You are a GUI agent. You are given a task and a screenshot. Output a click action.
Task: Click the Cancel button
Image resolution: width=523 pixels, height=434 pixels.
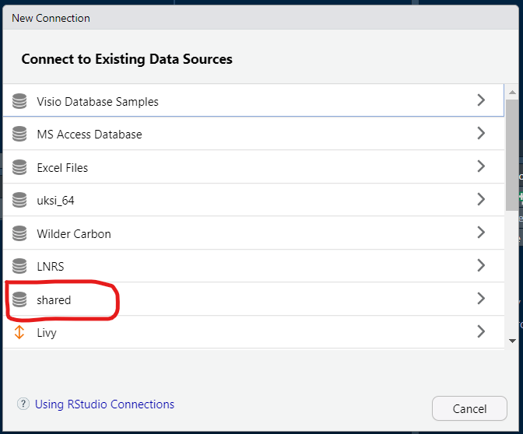[x=469, y=408]
